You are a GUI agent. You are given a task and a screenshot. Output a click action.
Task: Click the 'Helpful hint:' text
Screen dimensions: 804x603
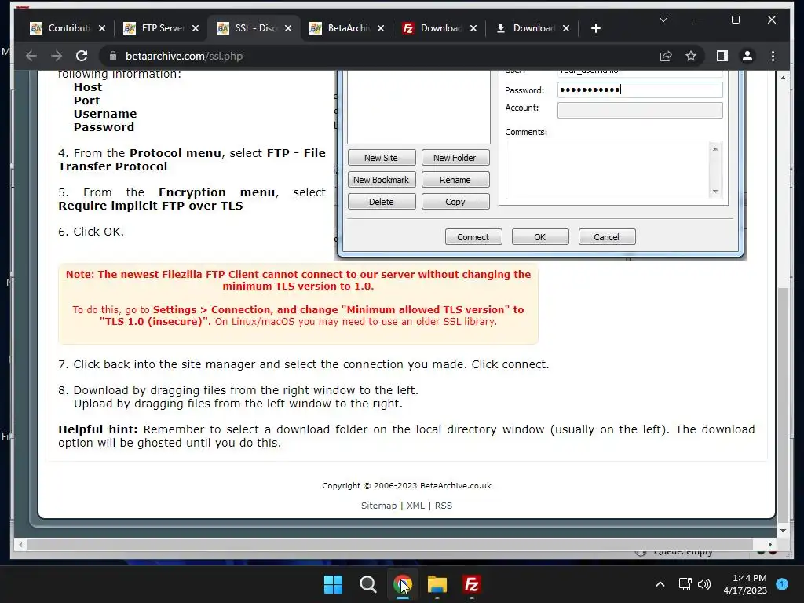[x=98, y=429]
